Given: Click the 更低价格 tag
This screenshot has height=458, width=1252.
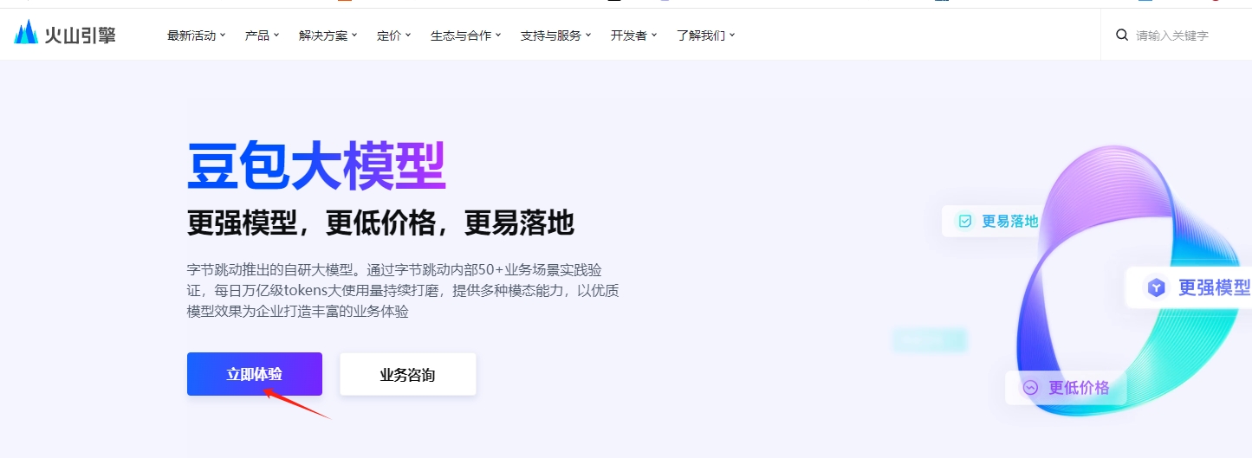Looking at the screenshot, I should tap(1066, 388).
